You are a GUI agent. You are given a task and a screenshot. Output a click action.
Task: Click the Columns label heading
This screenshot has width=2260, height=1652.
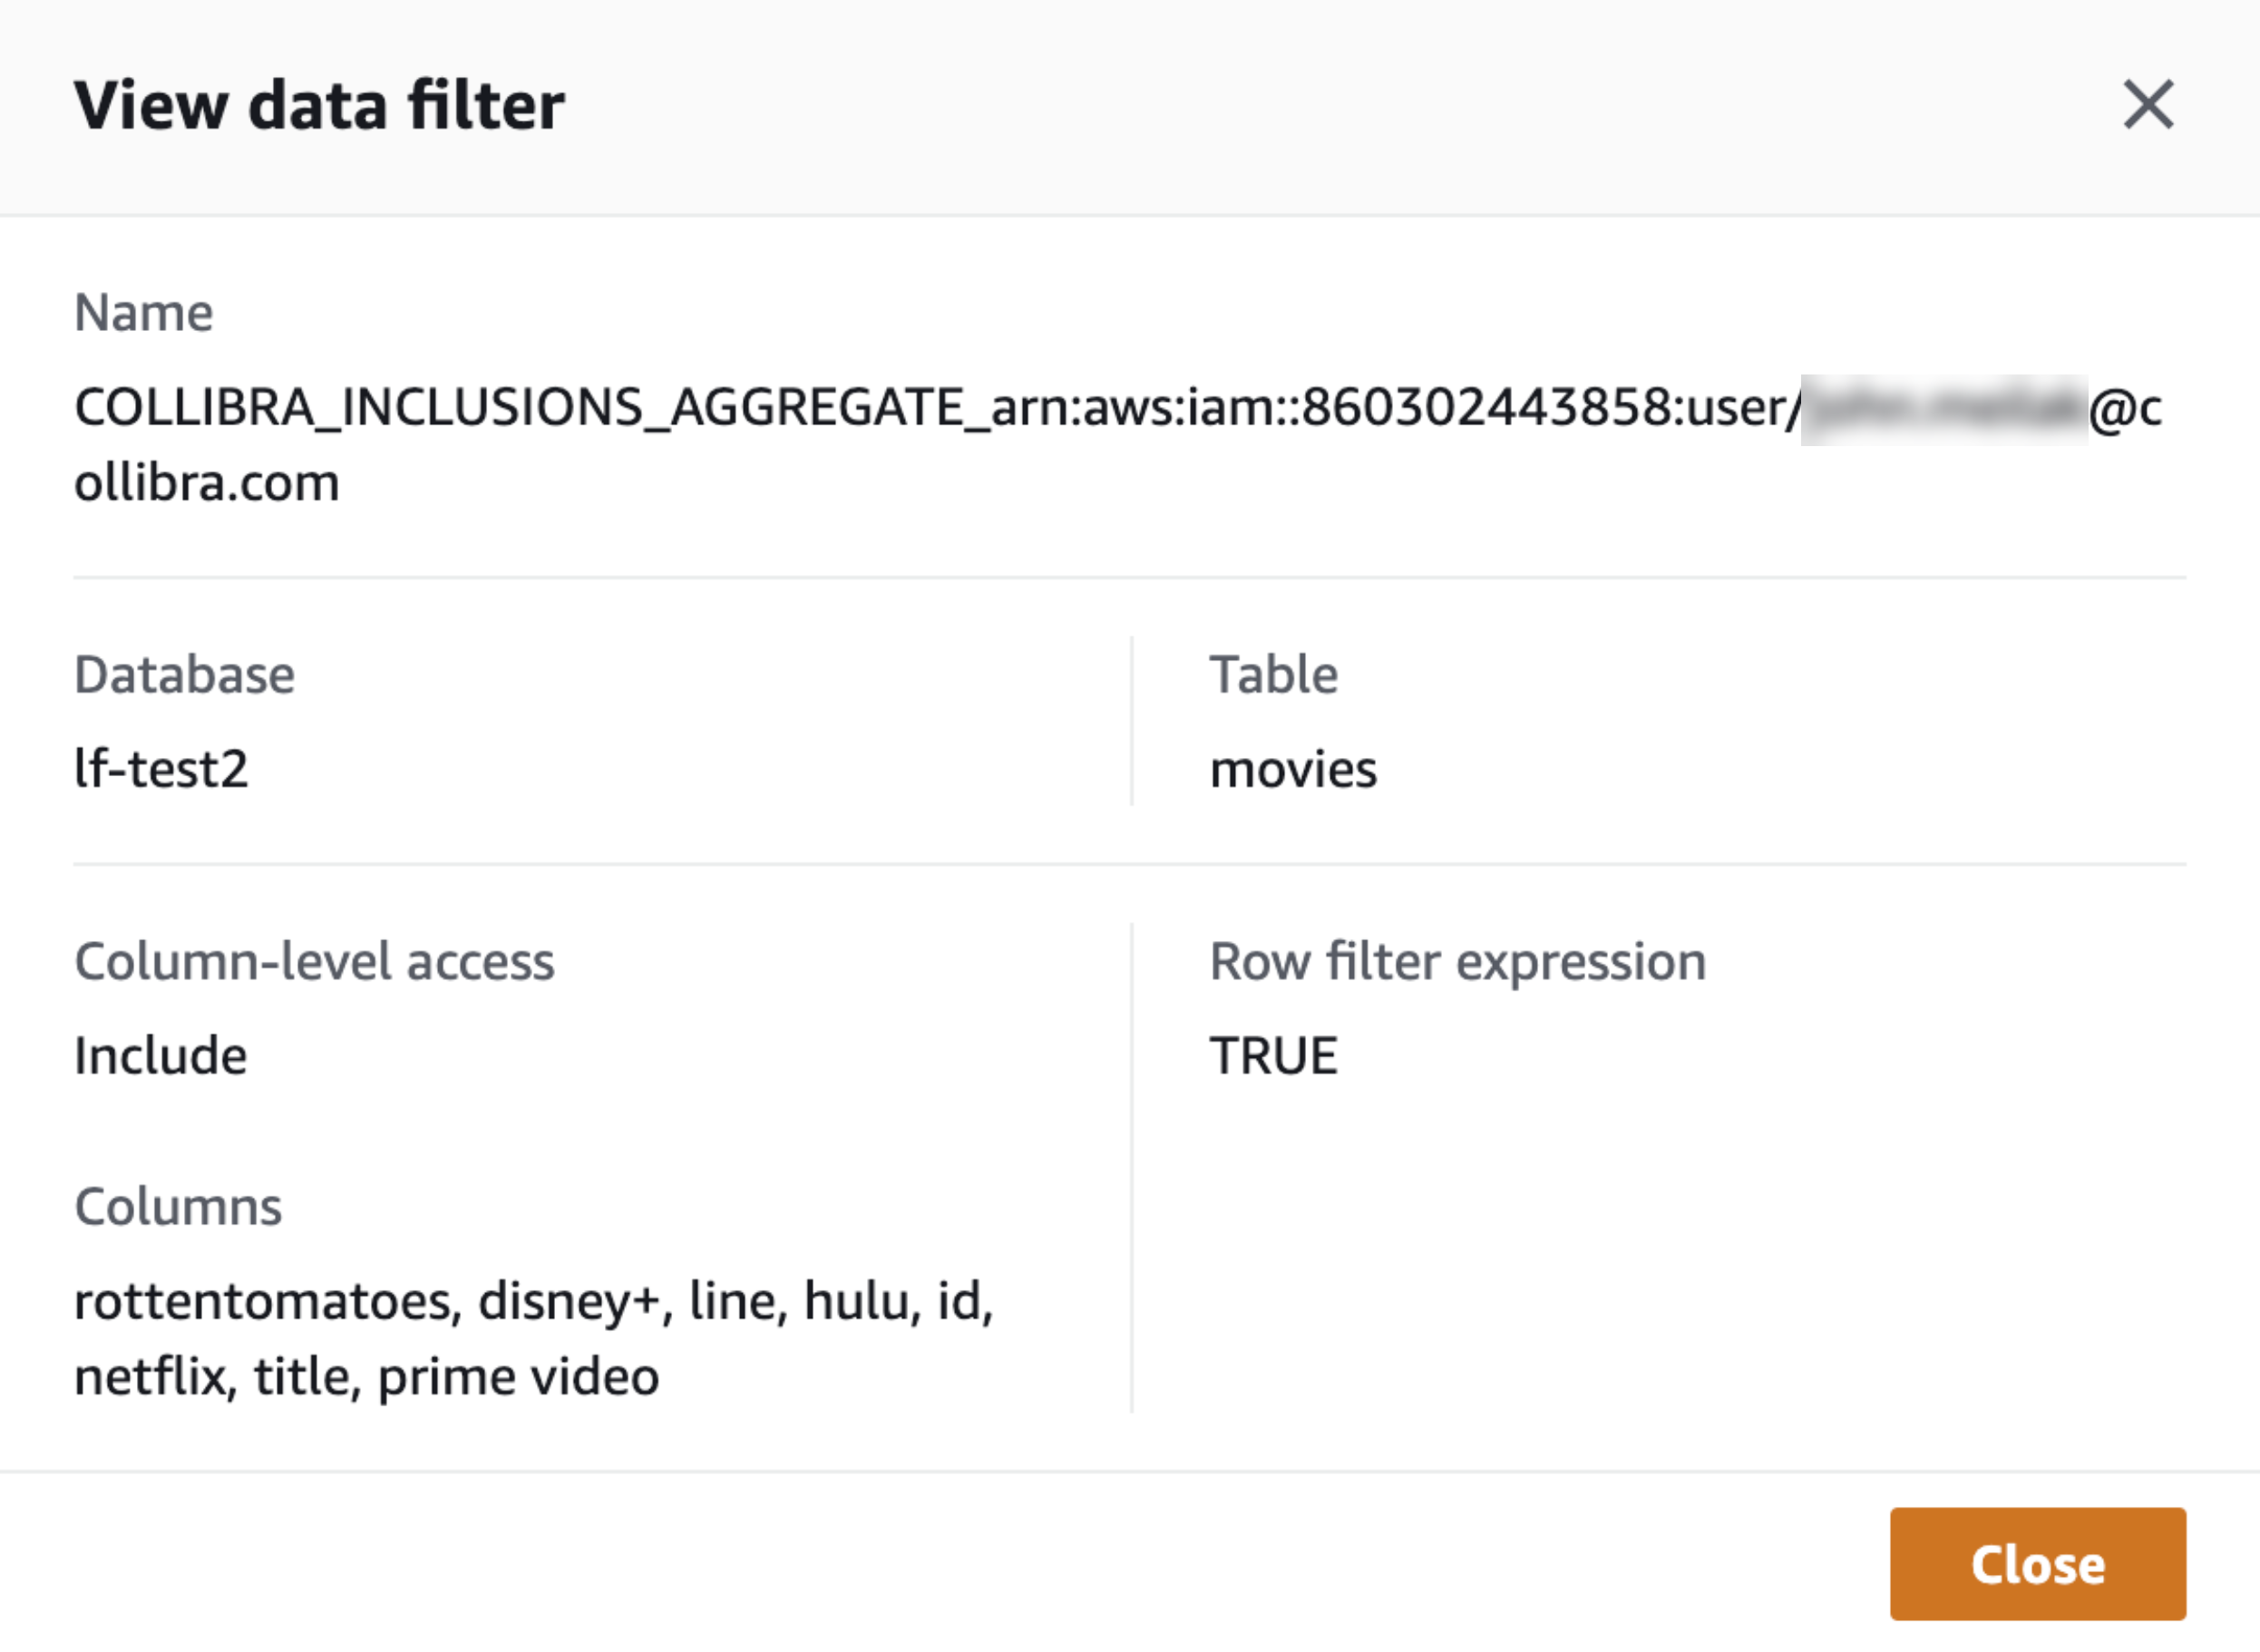[x=178, y=1207]
